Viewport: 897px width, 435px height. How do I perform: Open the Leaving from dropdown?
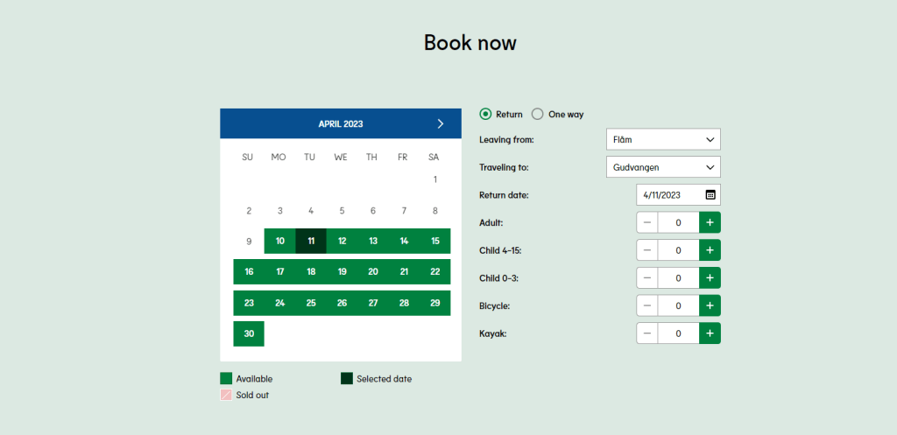point(663,139)
